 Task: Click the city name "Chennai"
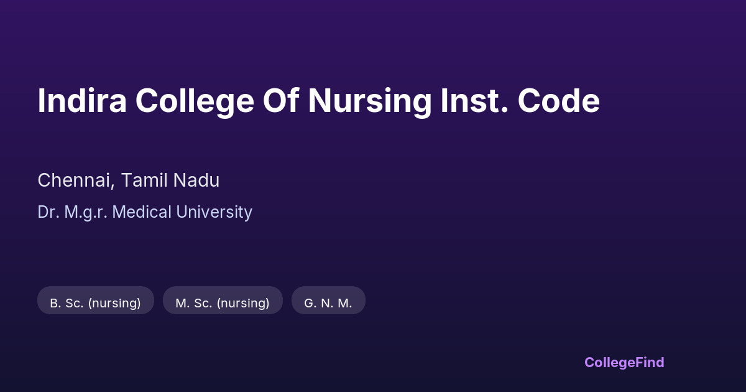coord(75,180)
